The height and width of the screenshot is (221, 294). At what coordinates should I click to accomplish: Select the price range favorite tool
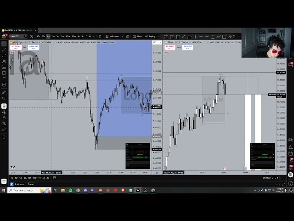coord(213,37)
